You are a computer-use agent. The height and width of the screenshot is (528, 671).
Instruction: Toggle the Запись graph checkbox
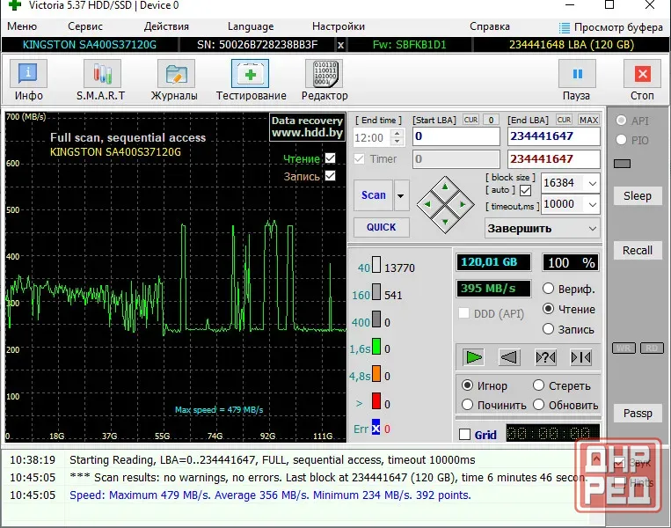(331, 176)
